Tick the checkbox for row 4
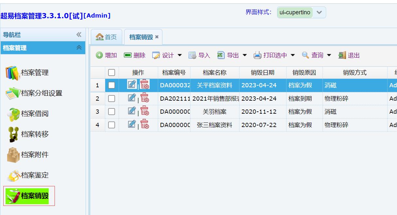Screen dimensions: 397x215 [x=111, y=125]
